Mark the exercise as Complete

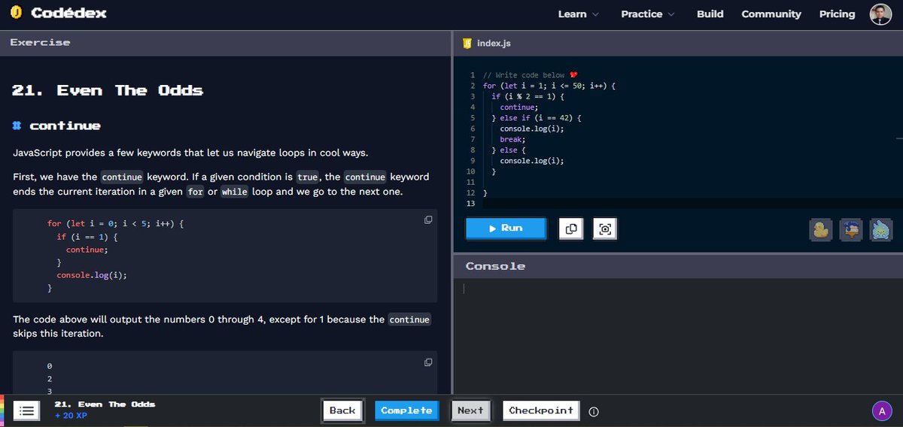click(x=406, y=410)
